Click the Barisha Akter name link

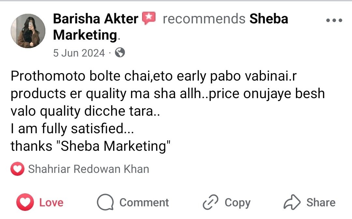pos(95,19)
